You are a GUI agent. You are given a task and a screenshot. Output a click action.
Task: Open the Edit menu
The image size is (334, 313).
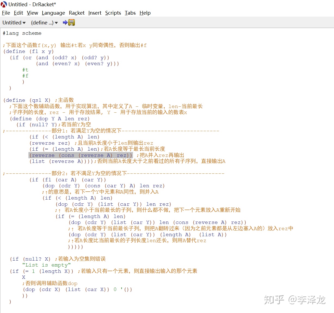18,13
